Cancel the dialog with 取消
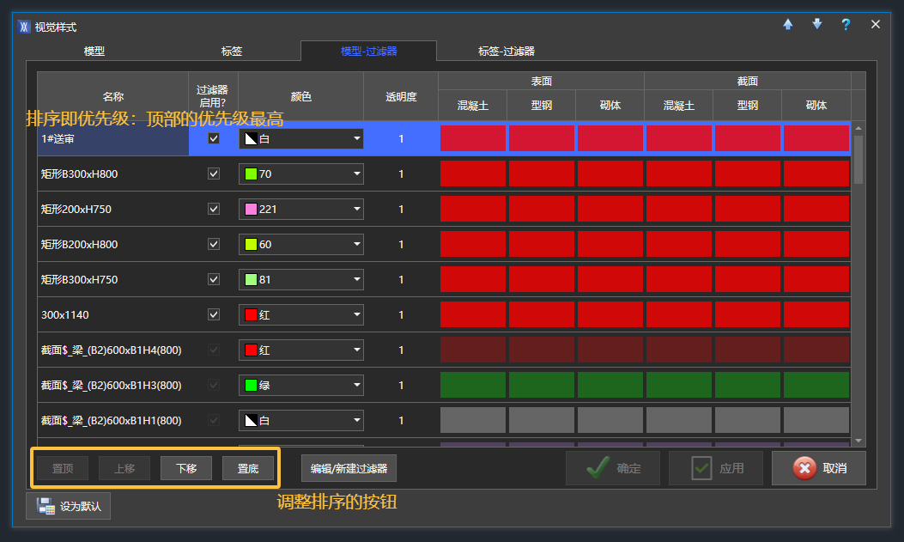This screenshot has height=542, width=904. (x=819, y=468)
